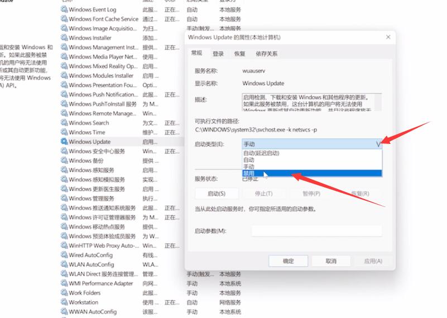447x318 pixels.
Task: Switch to the 常规 tab
Action: coord(196,53)
